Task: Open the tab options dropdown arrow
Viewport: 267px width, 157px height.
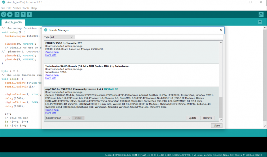Action: click(260, 22)
